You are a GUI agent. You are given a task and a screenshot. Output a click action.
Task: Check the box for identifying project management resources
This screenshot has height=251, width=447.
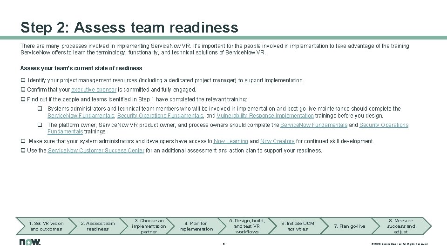tap(23, 80)
